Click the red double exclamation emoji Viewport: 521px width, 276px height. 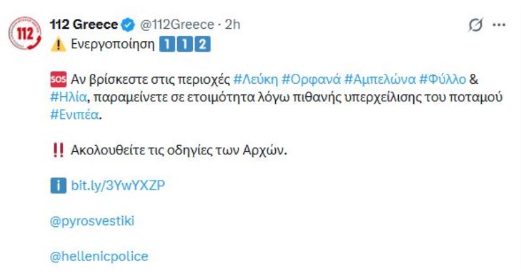pos(56,150)
